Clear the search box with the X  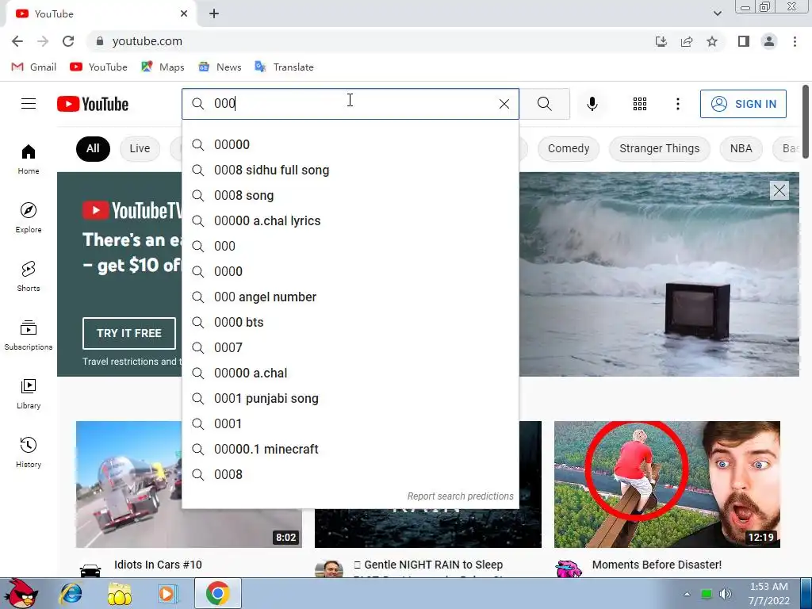(x=504, y=104)
